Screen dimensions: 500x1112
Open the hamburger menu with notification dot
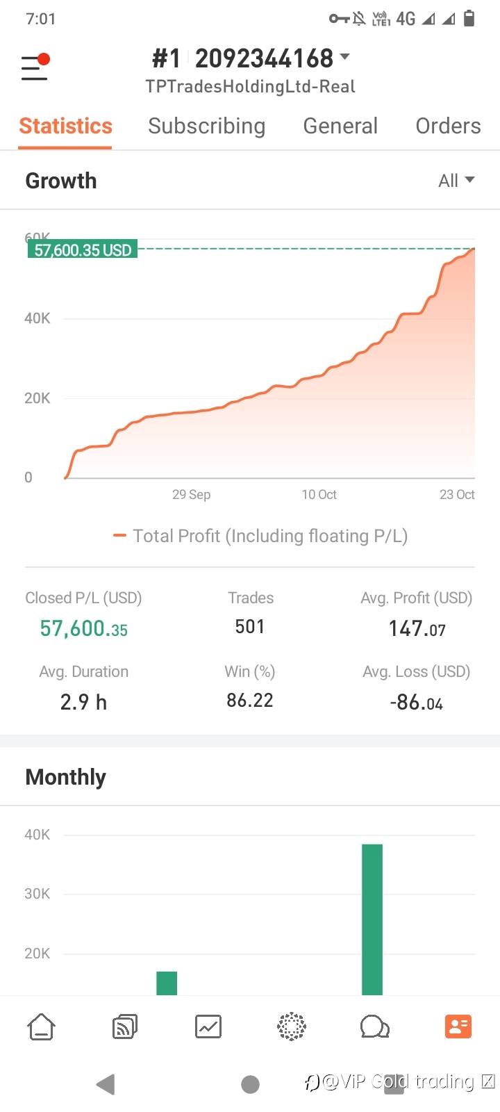pyautogui.click(x=35, y=67)
